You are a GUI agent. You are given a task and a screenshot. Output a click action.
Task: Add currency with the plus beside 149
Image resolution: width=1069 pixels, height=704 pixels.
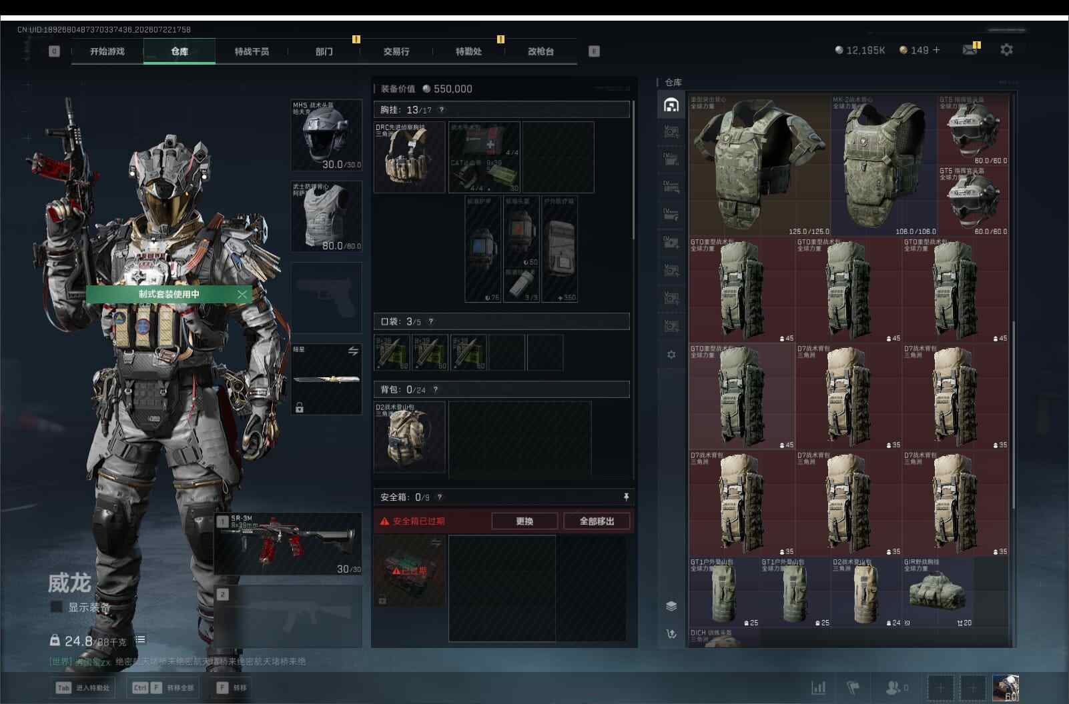coord(936,50)
